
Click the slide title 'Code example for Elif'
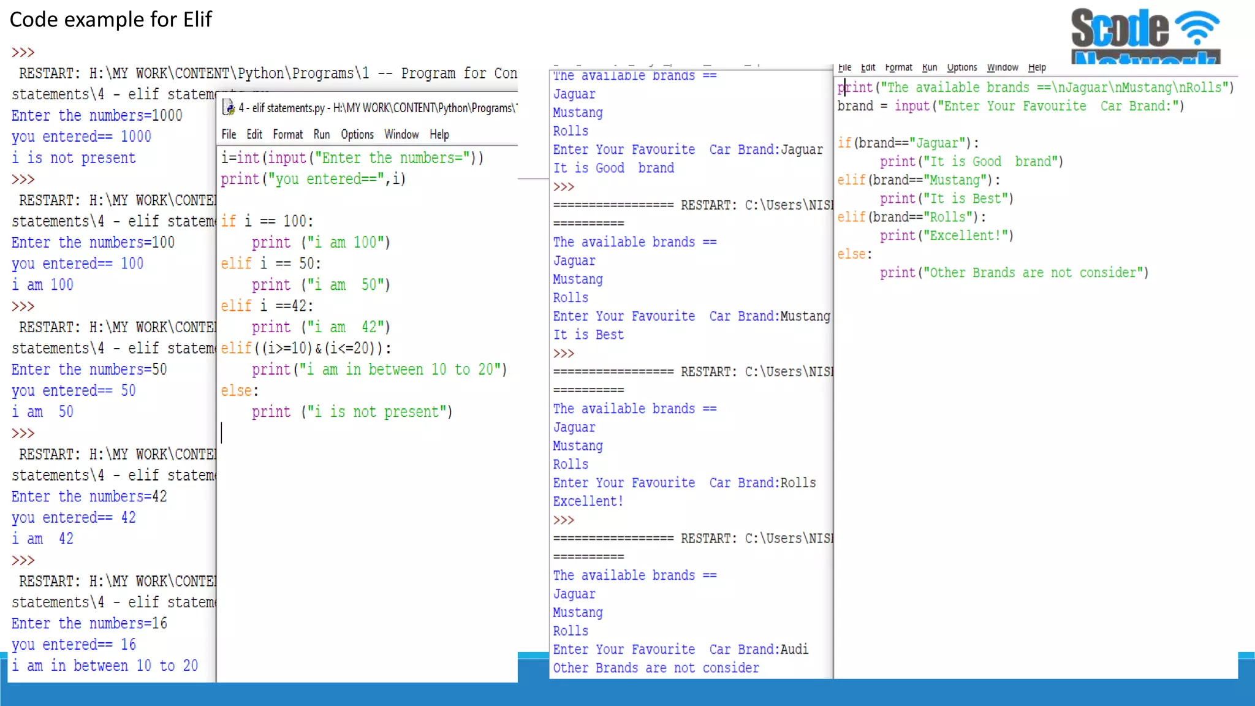pyautogui.click(x=111, y=20)
